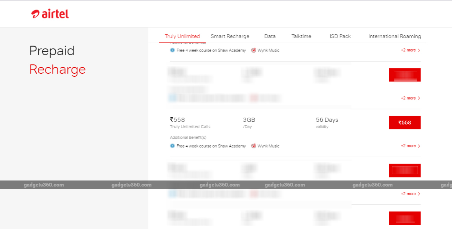Expand the +2 more link in the top plan
The height and width of the screenshot is (229, 452).
click(409, 50)
